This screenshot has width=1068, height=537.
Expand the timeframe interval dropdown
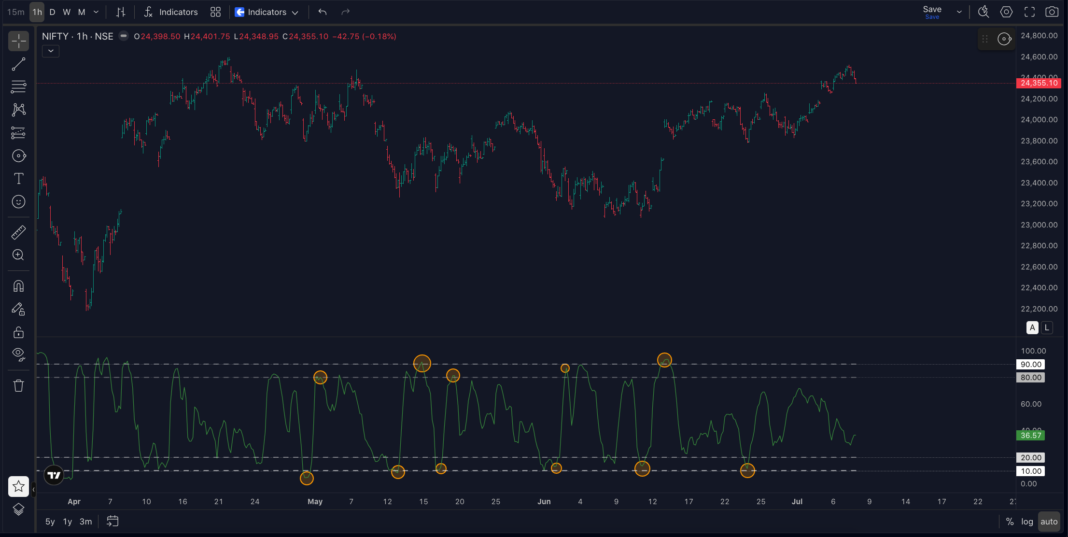pos(96,12)
